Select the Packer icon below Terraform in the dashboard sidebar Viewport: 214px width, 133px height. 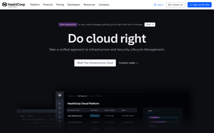tap(60, 108)
